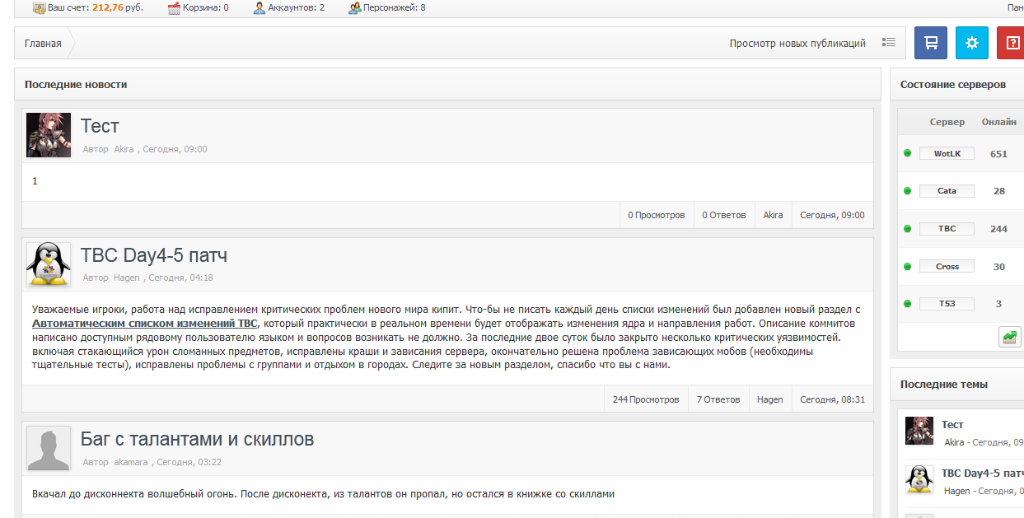Open the TBC Day4-5 патч news title
The image size is (1024, 518).
[x=154, y=255]
